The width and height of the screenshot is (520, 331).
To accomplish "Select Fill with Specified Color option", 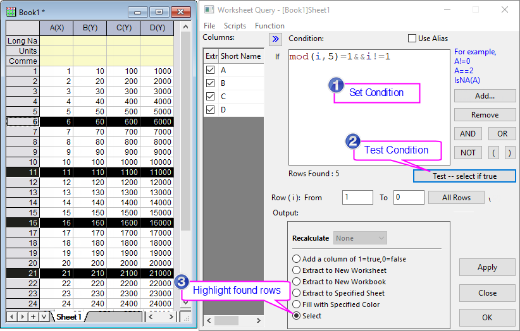I will point(297,304).
